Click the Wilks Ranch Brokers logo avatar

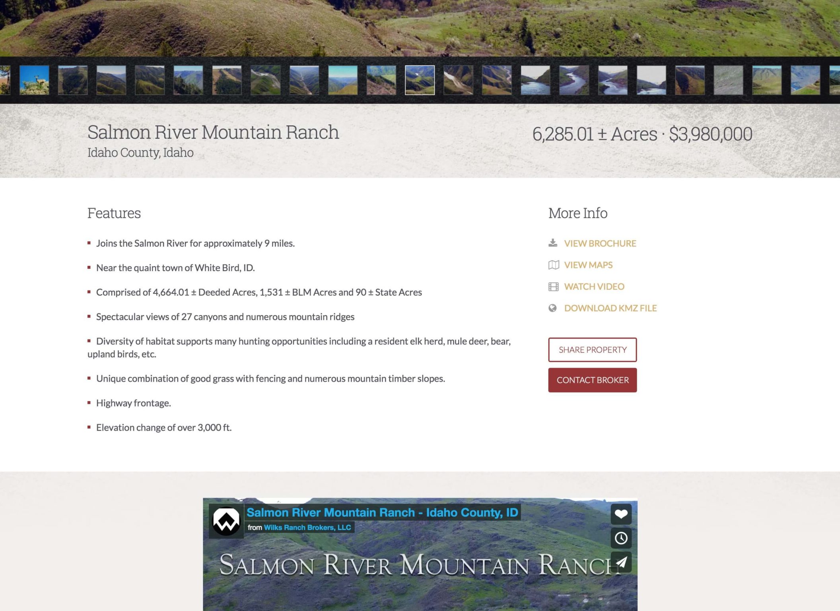coord(226,521)
